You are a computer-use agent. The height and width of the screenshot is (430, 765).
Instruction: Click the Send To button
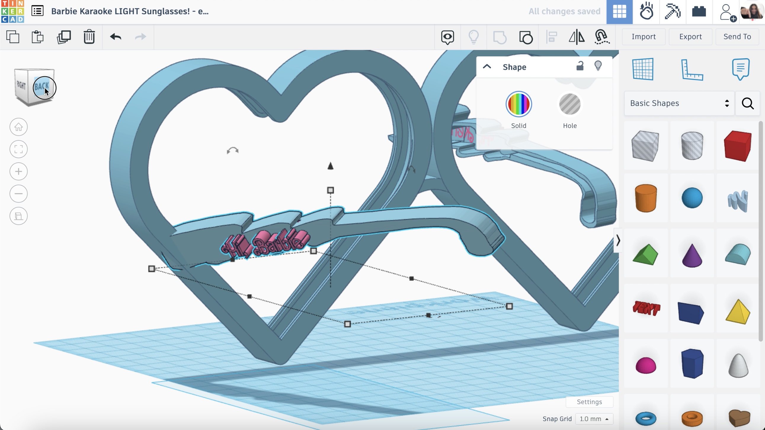click(x=737, y=36)
